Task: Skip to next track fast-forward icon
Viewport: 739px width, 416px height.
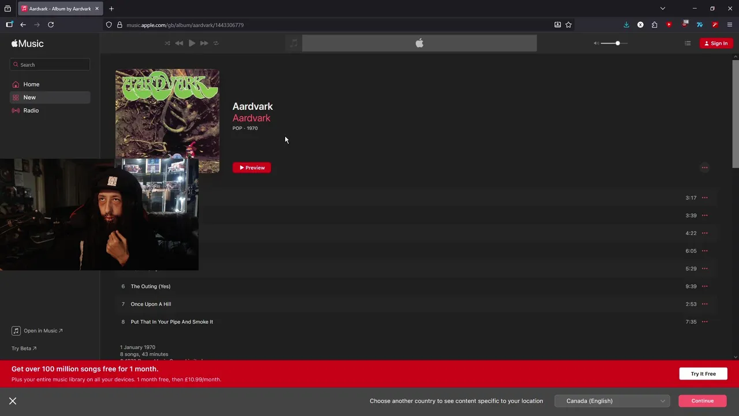Action: pos(204,43)
